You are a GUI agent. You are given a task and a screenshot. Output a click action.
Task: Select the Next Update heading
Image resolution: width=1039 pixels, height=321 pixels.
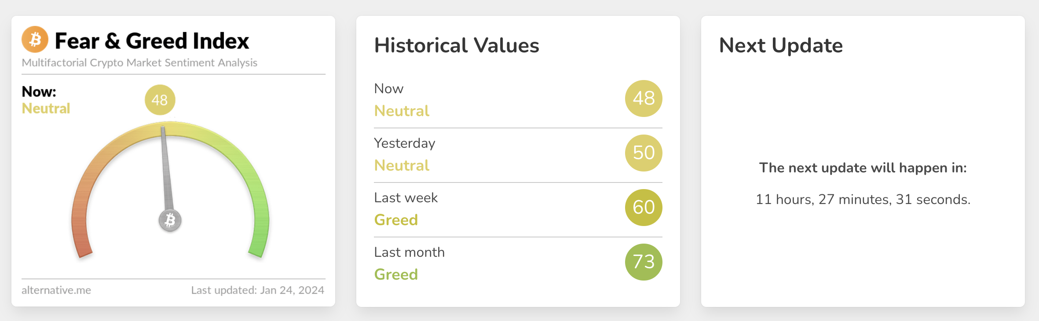point(781,45)
